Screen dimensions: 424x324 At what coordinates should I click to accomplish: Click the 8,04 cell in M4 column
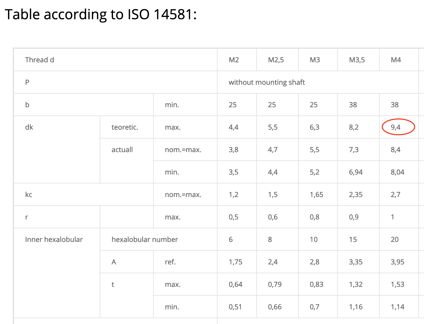tap(398, 172)
